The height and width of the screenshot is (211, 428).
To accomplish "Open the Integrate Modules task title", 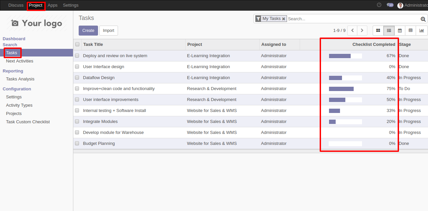I will click(x=100, y=122).
